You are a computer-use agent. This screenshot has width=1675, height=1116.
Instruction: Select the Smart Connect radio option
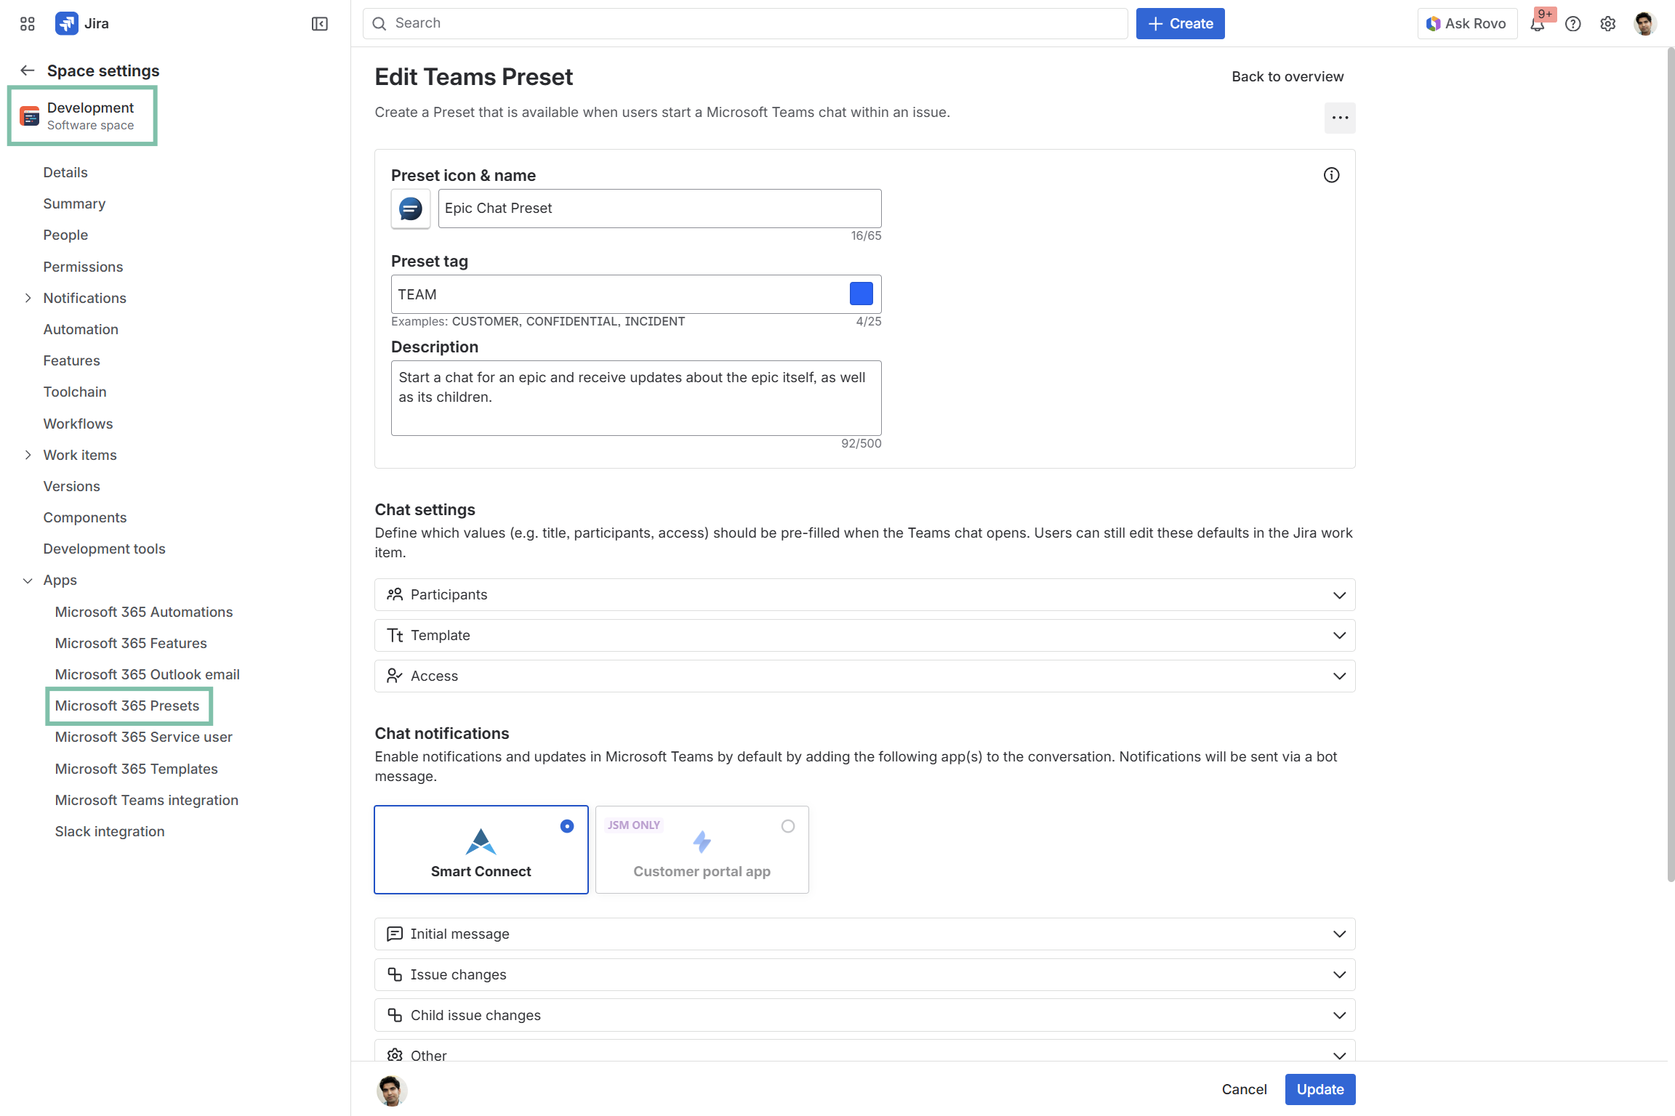pos(567,826)
